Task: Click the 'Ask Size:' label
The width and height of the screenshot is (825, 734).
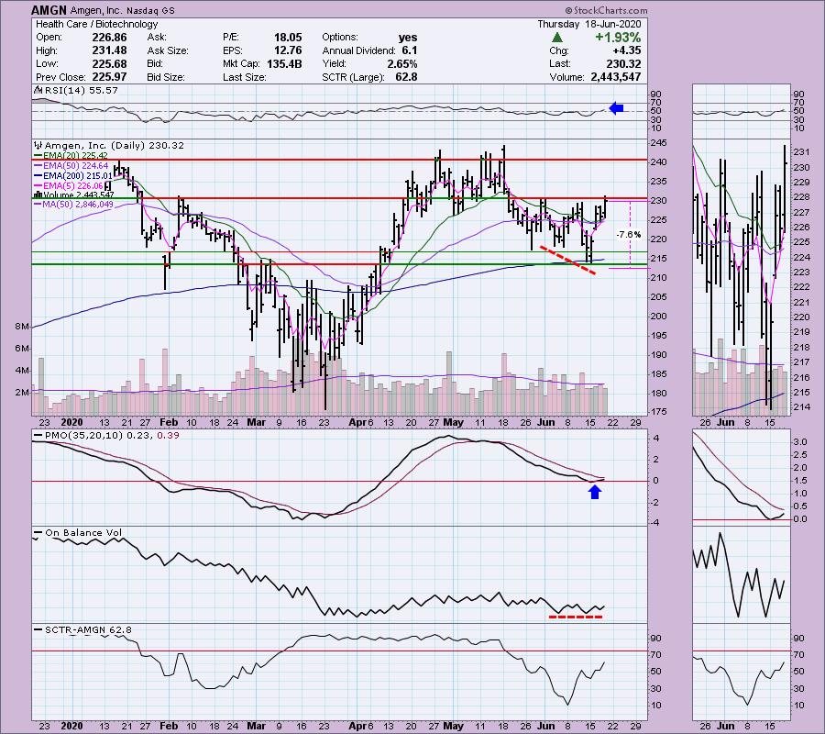Action: point(168,50)
